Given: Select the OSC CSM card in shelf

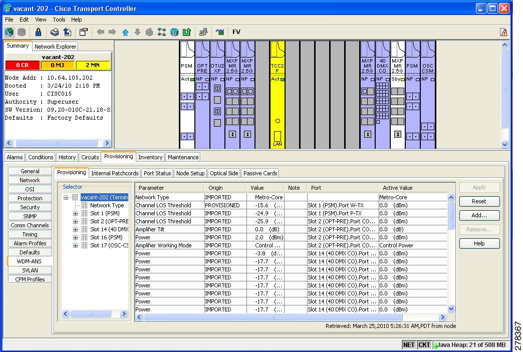Looking at the screenshot, I should point(428,95).
